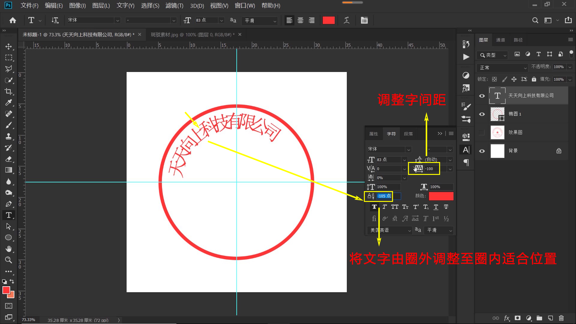
Task: Hide the 椭圆 1 layer
Action: [x=482, y=114]
